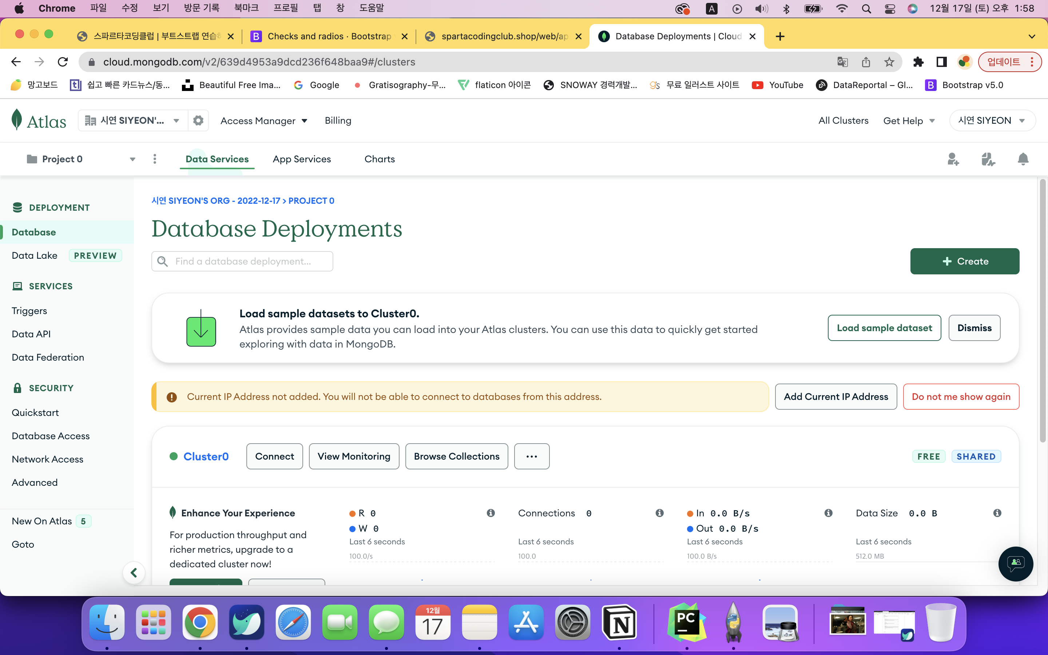
Task: Click Chrome extensions puzzle icon
Action: click(x=918, y=62)
